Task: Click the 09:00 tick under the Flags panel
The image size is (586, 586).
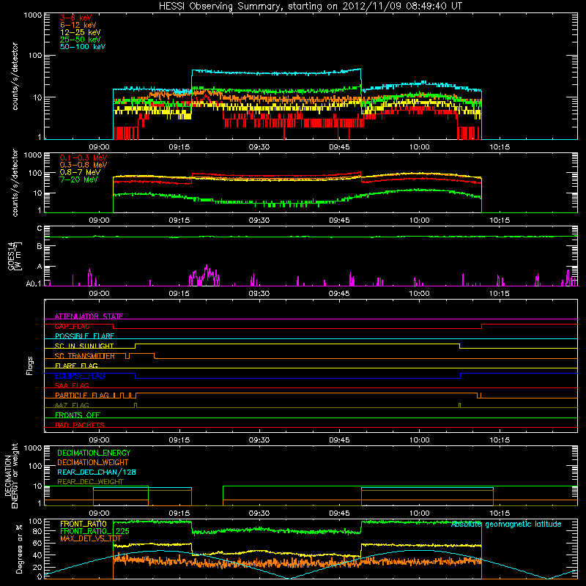Action: click(99, 440)
